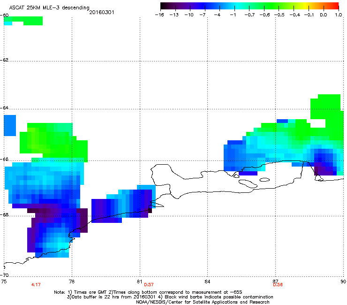Select the 75 longitude axis label

[x=4, y=282]
